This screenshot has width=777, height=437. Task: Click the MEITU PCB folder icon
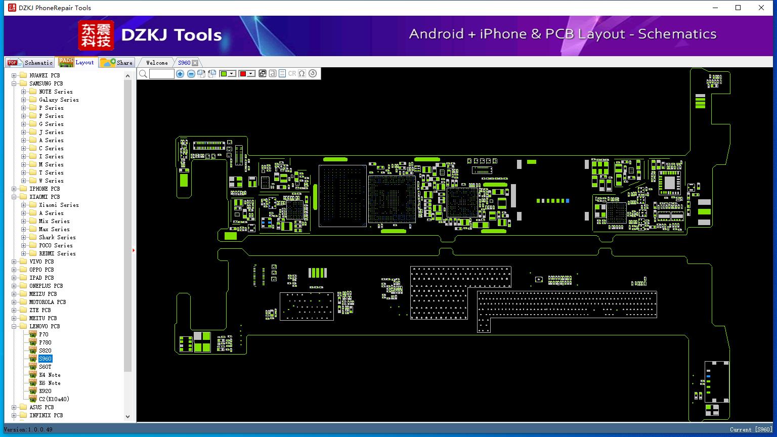coord(23,318)
